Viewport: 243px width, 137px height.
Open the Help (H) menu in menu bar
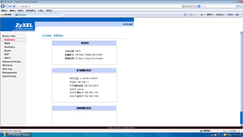(x=49, y=11)
